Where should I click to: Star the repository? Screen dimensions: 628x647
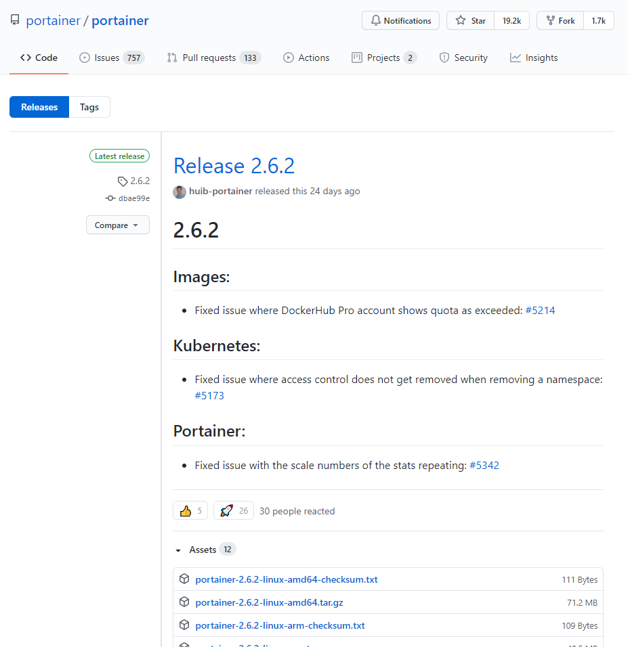pyautogui.click(x=470, y=20)
